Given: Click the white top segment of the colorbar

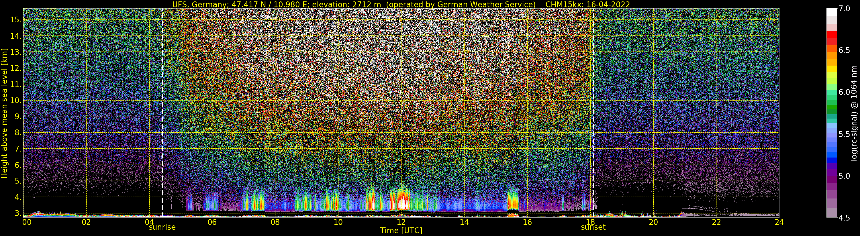Looking at the screenshot, I should (x=832, y=12).
